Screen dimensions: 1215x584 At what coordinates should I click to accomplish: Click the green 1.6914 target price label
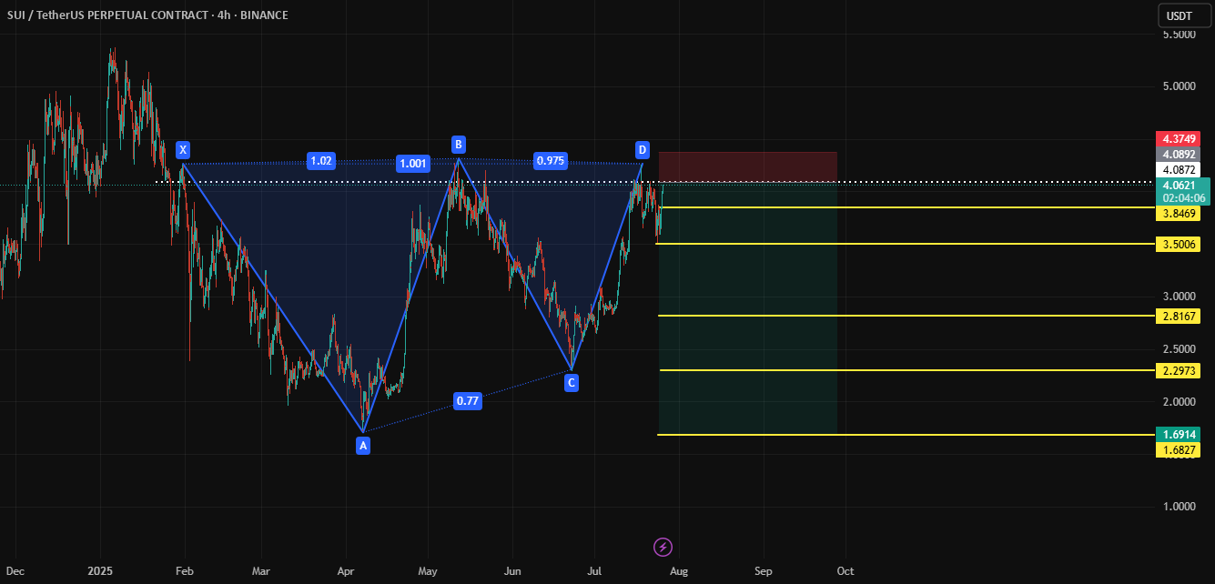coord(1178,435)
